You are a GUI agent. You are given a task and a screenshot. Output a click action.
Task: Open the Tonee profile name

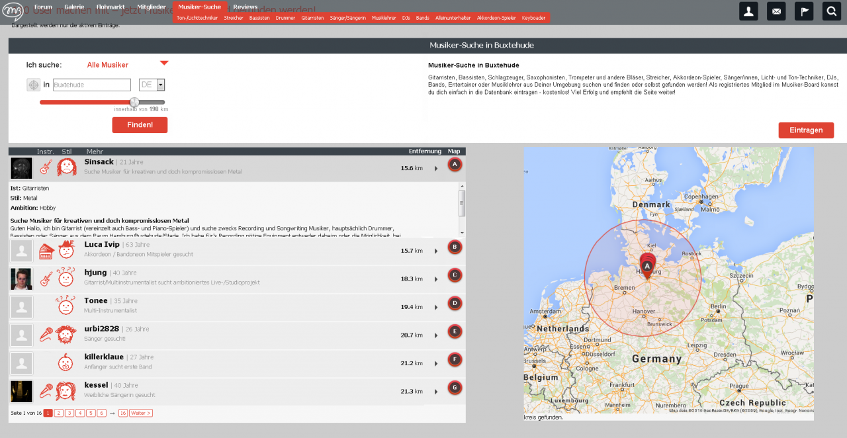[96, 300]
